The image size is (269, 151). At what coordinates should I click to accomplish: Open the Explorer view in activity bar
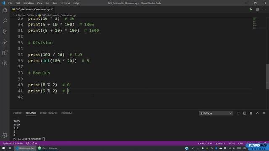point(5,10)
